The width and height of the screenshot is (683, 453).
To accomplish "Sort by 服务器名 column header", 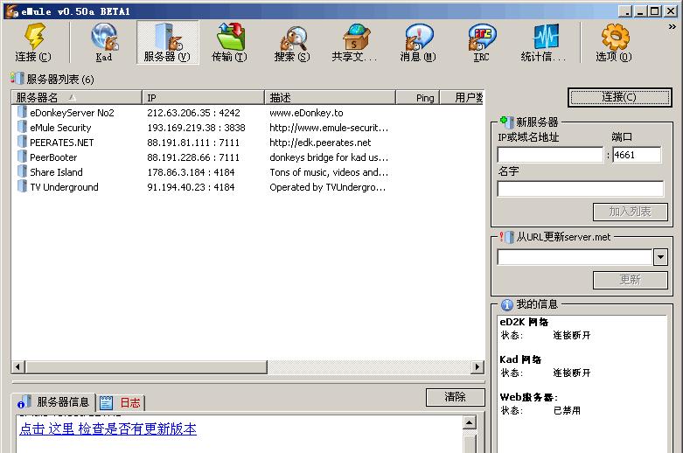I will pos(76,98).
